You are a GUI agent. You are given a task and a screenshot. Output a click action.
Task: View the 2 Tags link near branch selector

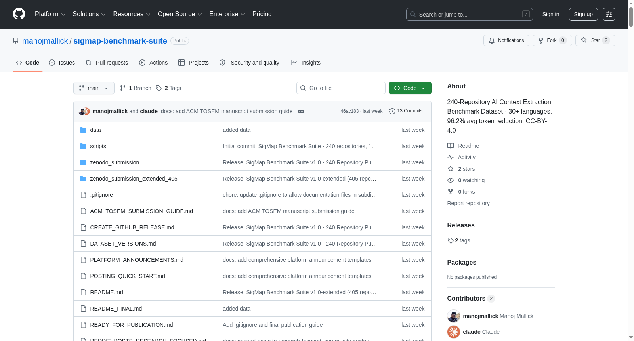coord(168,88)
